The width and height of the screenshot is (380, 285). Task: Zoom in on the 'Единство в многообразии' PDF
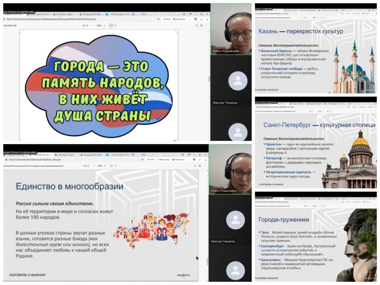pyautogui.click(x=105, y=166)
